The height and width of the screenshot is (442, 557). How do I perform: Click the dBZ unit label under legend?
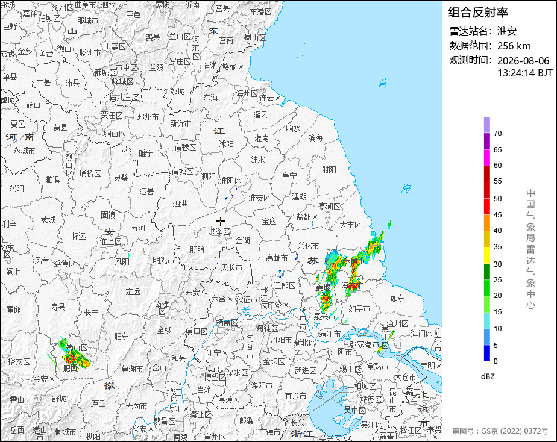click(x=488, y=376)
